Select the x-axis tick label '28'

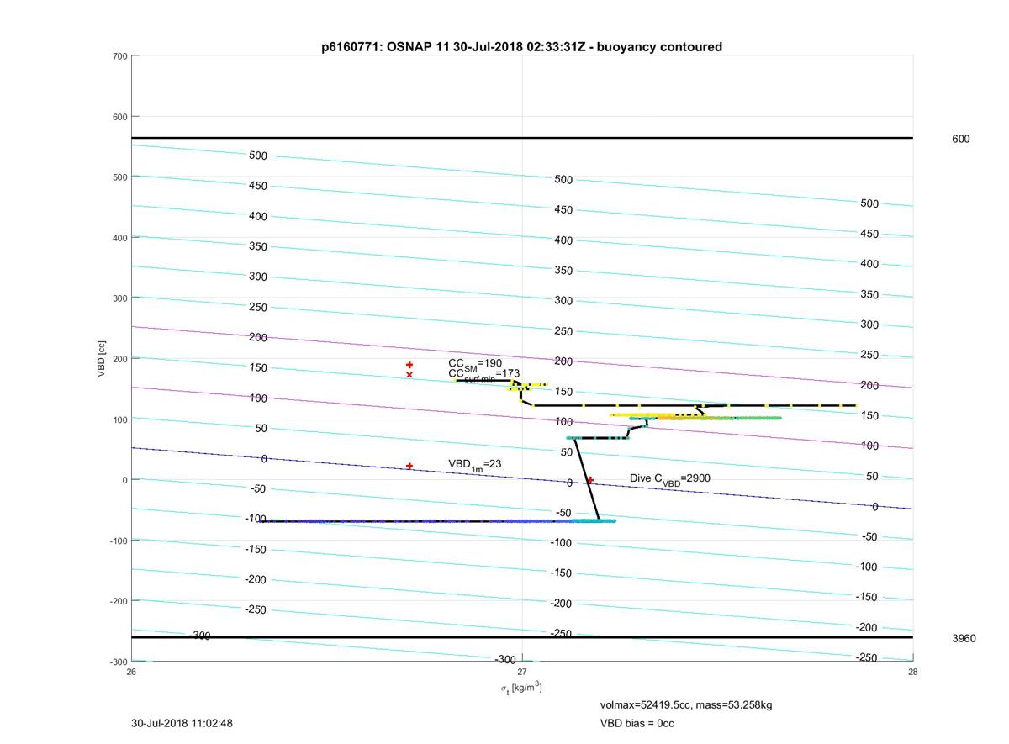coord(913,672)
